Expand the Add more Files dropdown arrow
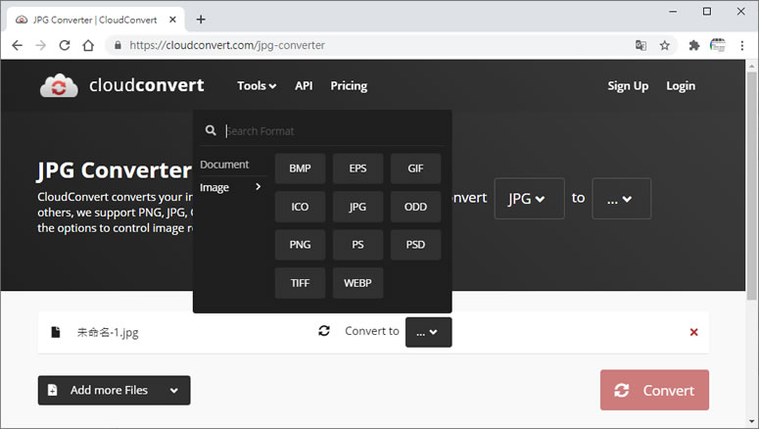This screenshot has height=429, width=759. pos(173,390)
